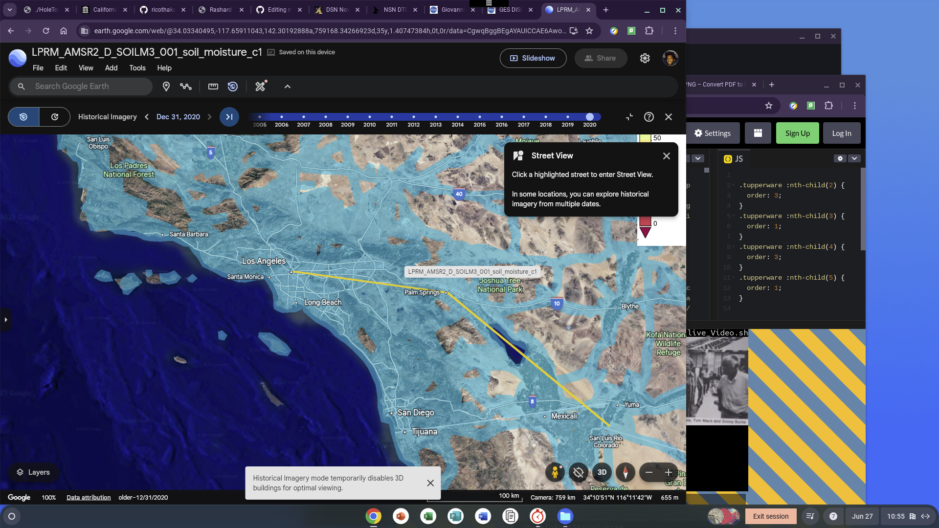Bookmark this Google Earth page

[x=589, y=31]
